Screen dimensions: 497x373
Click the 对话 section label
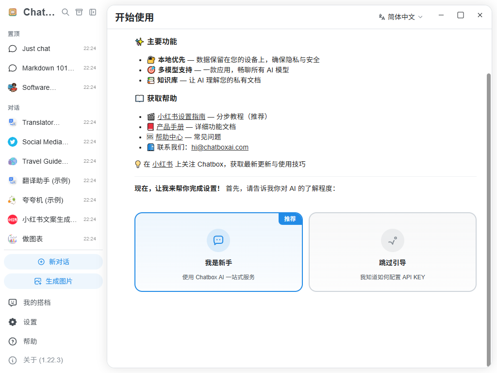[x=14, y=108]
